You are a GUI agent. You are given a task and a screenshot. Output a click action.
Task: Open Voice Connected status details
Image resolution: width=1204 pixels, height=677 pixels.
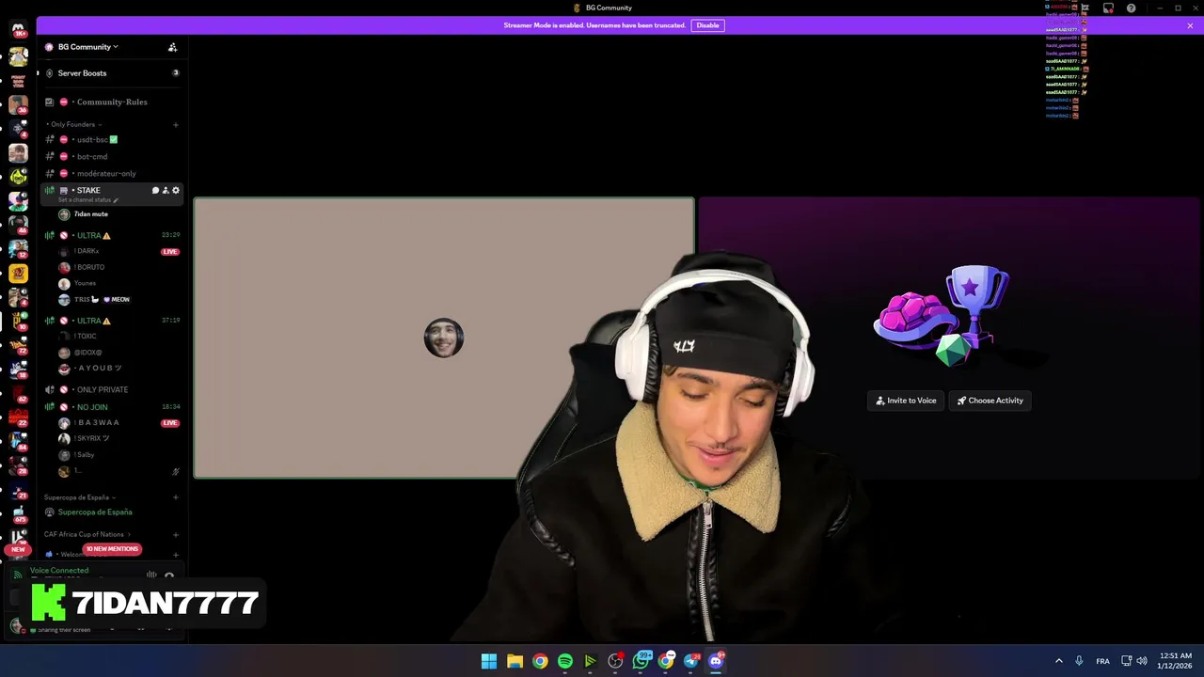(x=59, y=570)
